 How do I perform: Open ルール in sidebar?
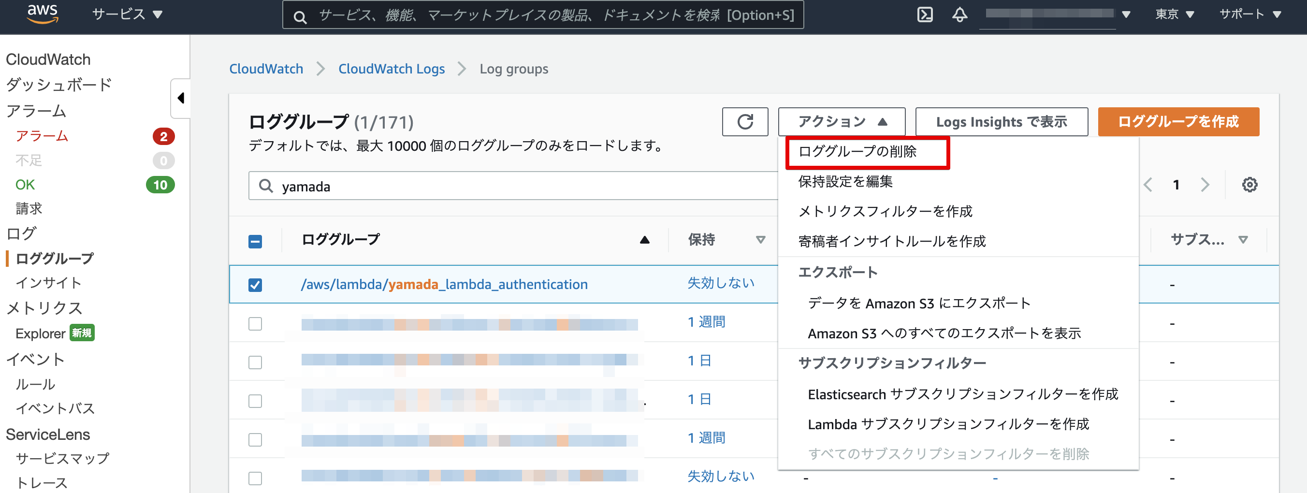(x=35, y=384)
